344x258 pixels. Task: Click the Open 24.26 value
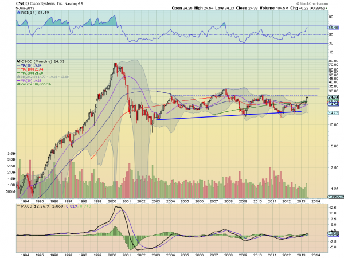(x=182, y=8)
